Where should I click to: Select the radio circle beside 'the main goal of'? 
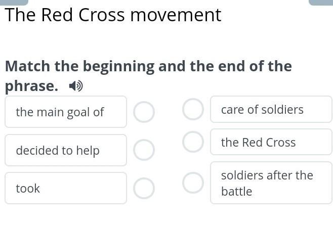[144, 112]
